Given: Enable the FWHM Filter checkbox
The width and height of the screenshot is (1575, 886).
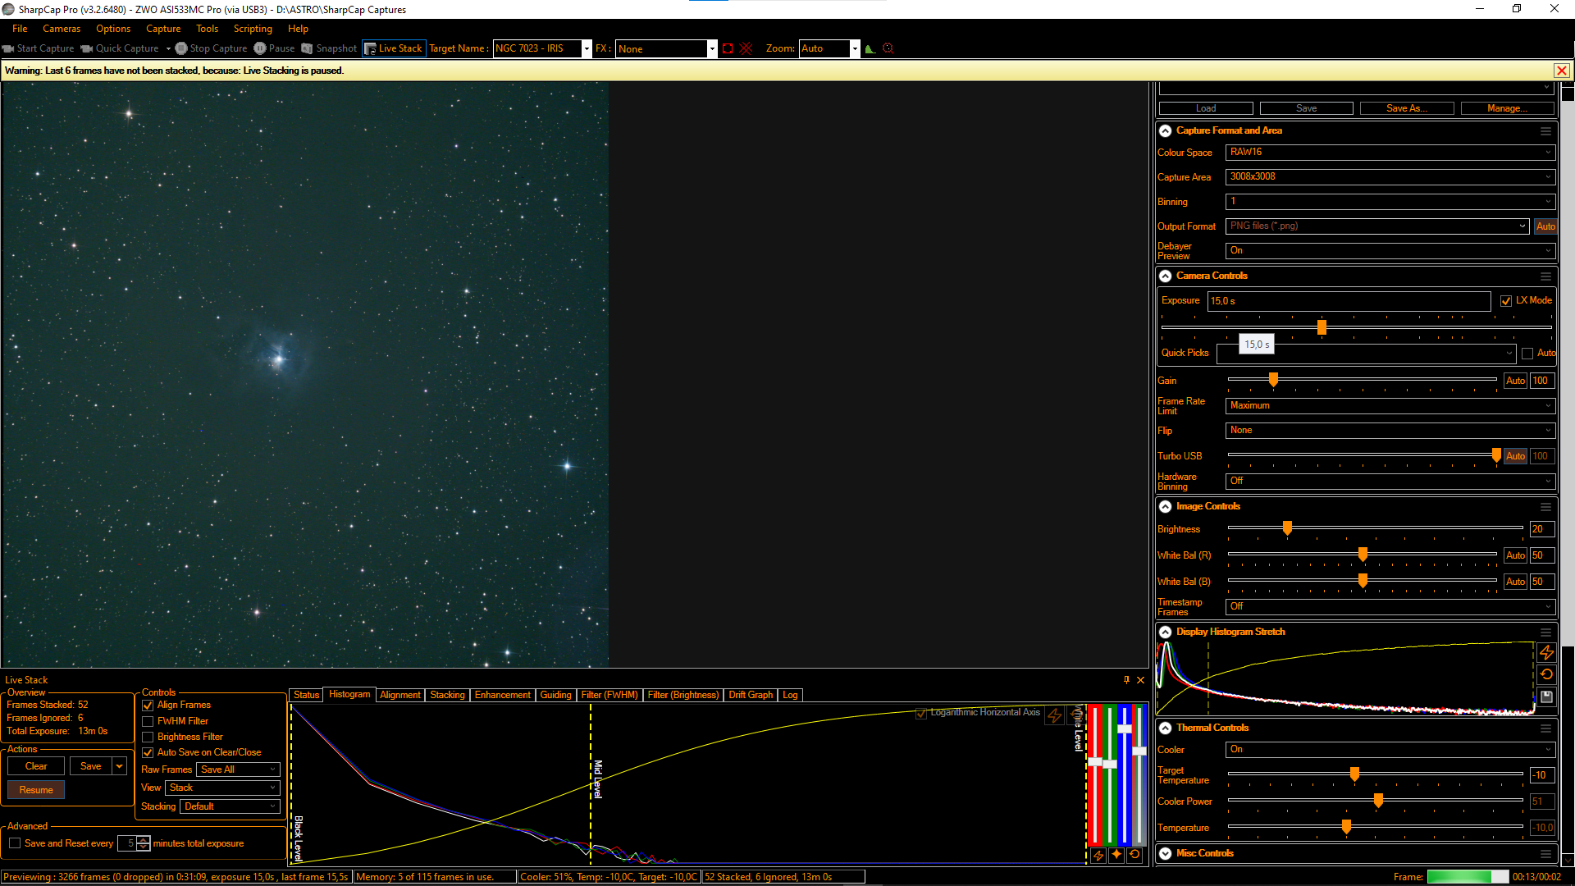Looking at the screenshot, I should 148,721.
